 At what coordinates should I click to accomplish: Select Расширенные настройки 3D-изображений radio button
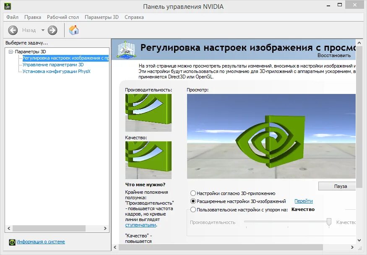[x=193, y=201]
